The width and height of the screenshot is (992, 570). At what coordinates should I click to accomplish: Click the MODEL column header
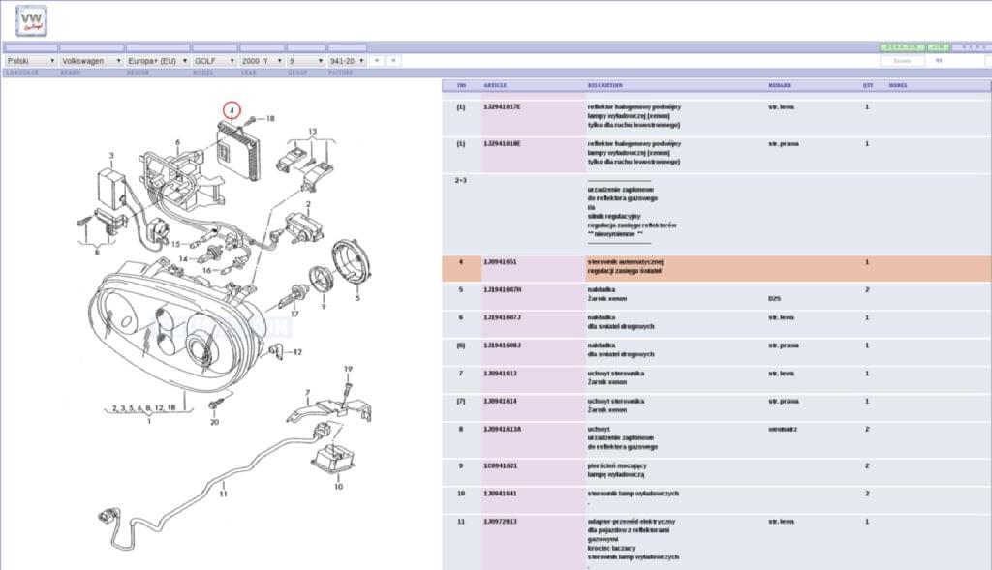coord(898,85)
